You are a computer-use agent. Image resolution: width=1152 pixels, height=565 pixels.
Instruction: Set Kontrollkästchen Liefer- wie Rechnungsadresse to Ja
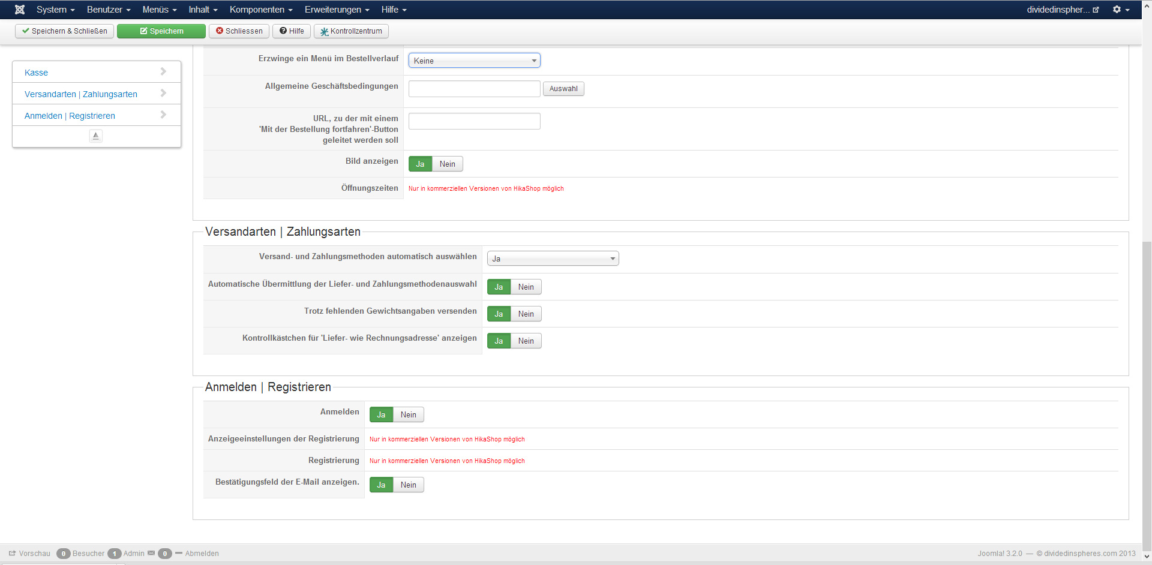click(x=499, y=341)
